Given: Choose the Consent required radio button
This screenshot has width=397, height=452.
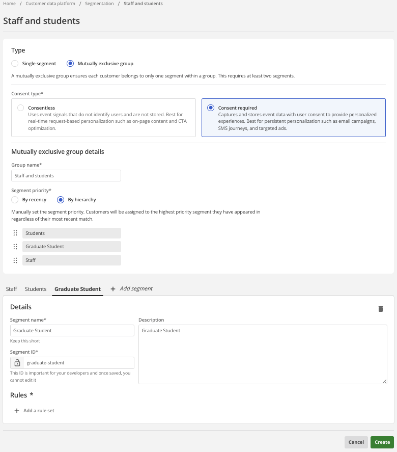Looking at the screenshot, I should click(x=211, y=108).
